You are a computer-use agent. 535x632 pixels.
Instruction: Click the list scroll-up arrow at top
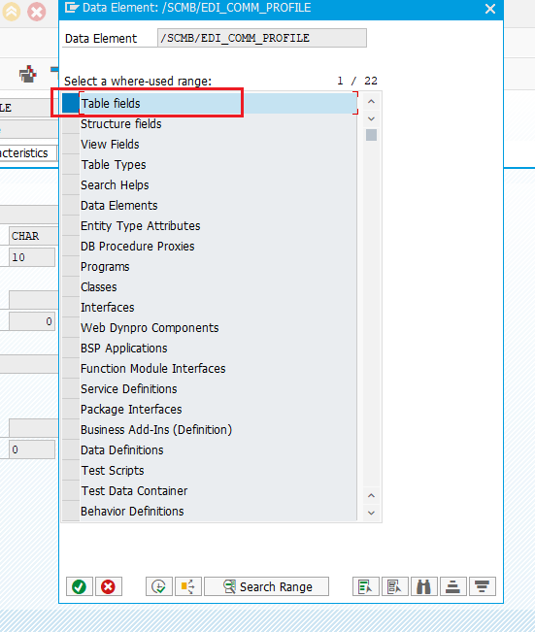point(371,102)
